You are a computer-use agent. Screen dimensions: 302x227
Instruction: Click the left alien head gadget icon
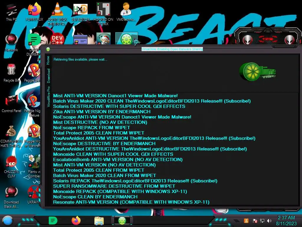247,40
